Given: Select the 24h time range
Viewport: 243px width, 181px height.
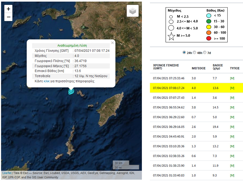Looking at the screenshot, I should tap(184, 52).
